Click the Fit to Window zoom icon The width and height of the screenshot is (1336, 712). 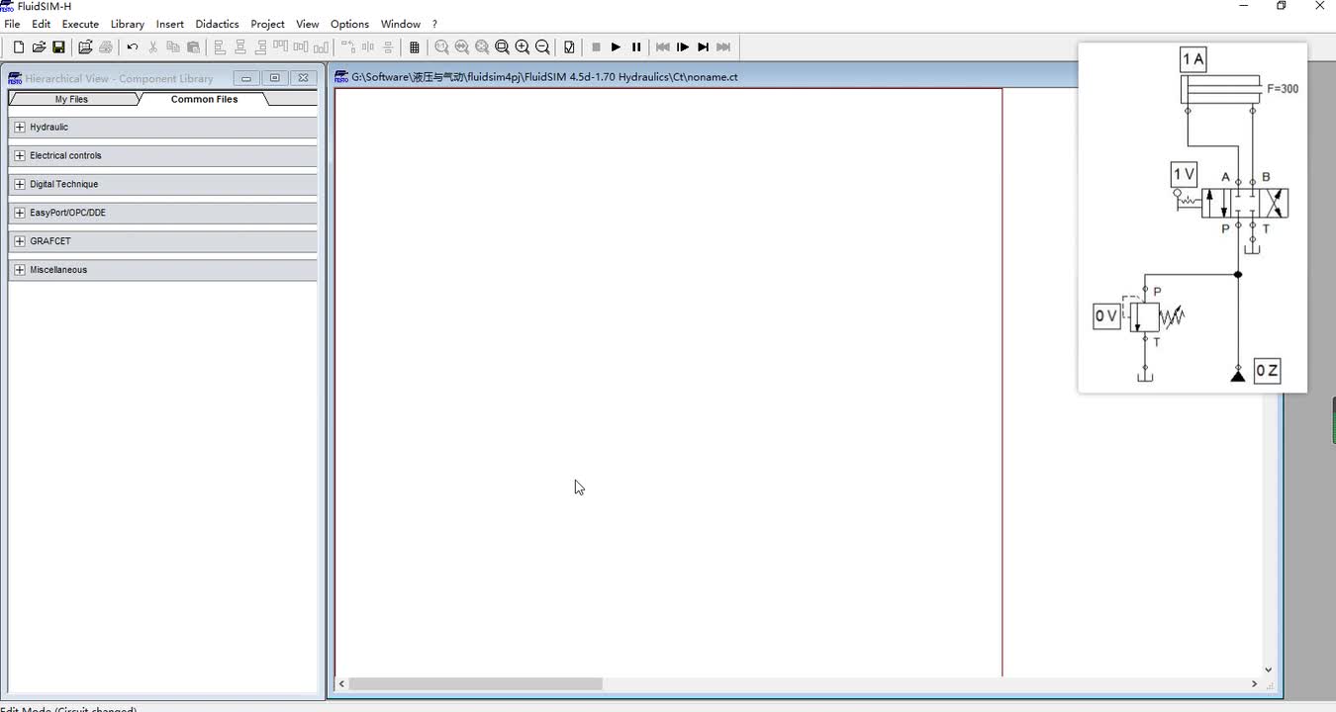coord(482,47)
